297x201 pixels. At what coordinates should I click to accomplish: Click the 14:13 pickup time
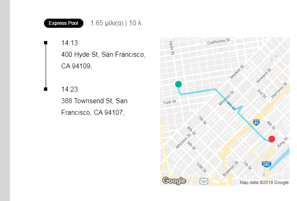pos(70,43)
